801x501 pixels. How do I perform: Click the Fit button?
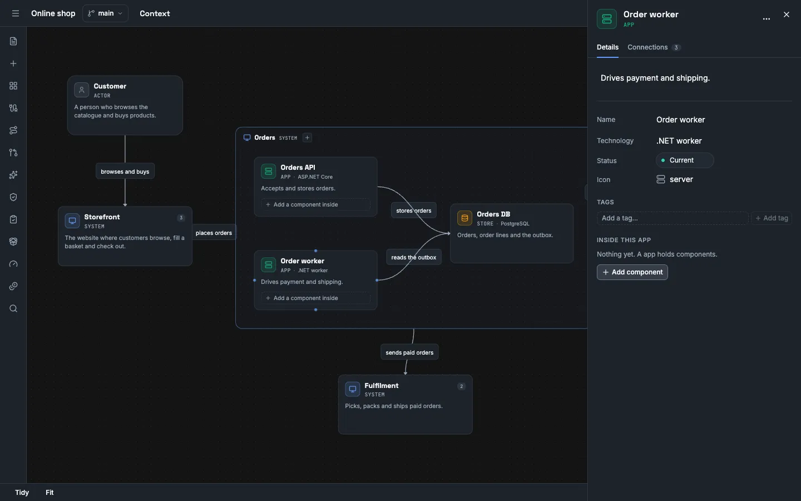tap(50, 493)
